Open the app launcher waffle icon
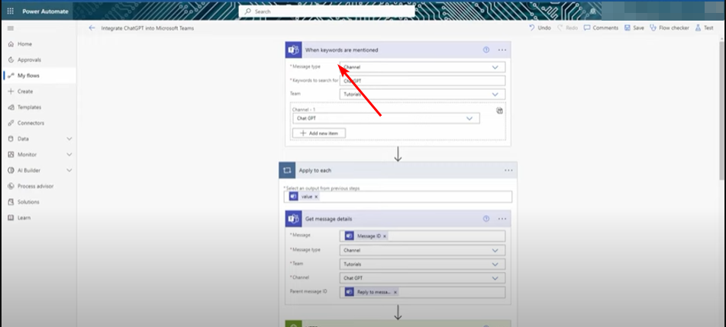Screen dimensions: 726x327 click(10, 11)
